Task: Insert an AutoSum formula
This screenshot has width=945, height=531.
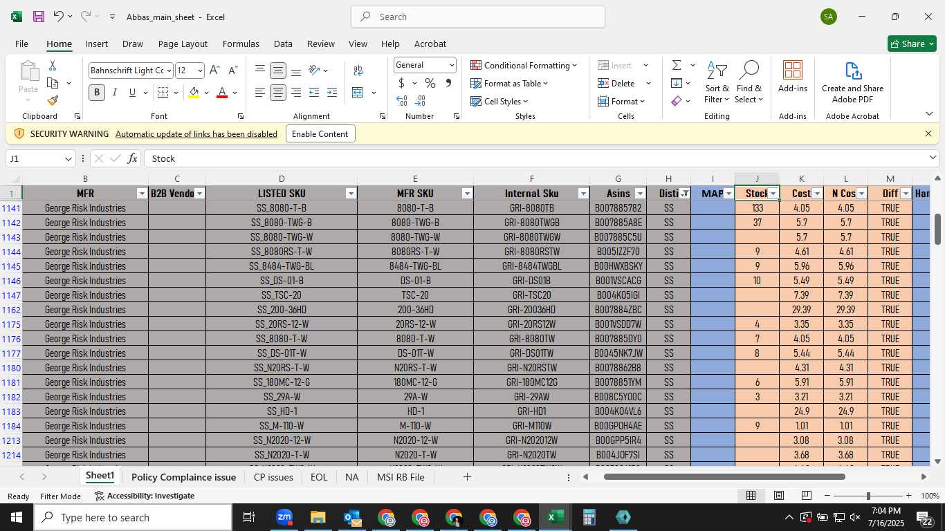Action: 677,65
